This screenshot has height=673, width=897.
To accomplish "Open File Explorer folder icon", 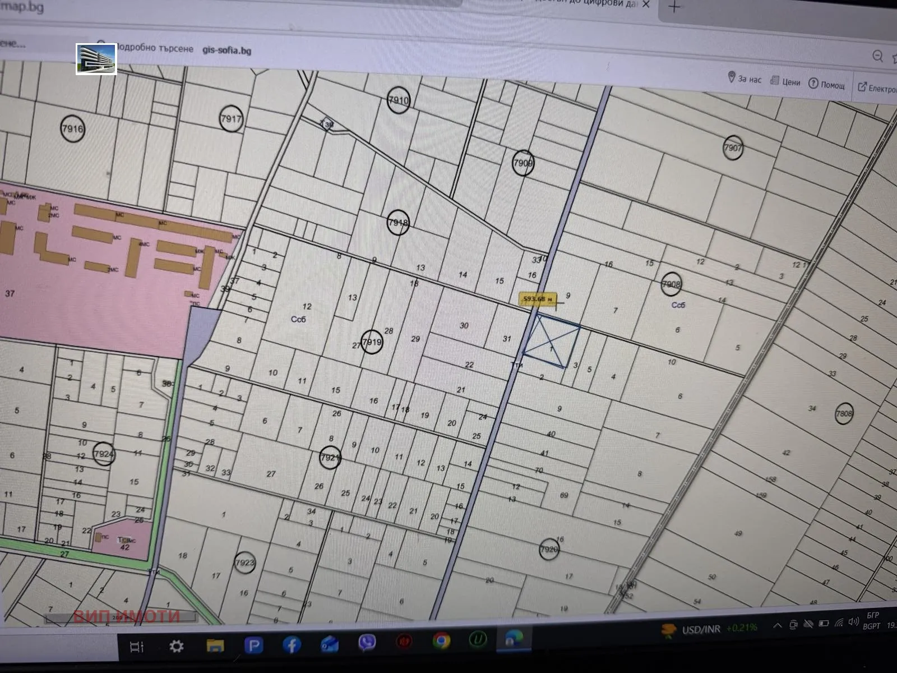I will click(x=215, y=646).
